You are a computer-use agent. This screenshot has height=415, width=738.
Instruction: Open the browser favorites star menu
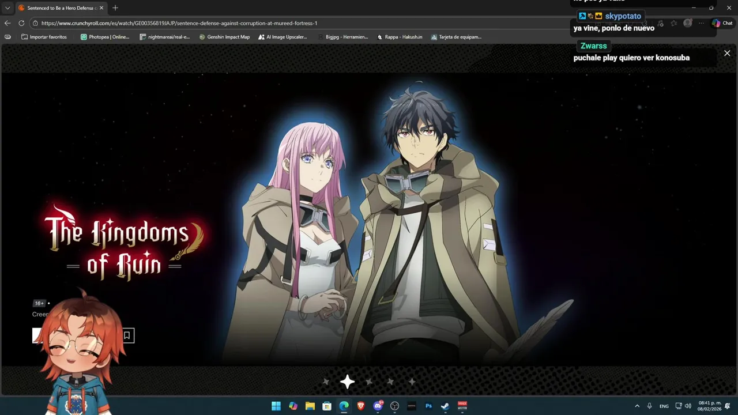[x=674, y=23]
